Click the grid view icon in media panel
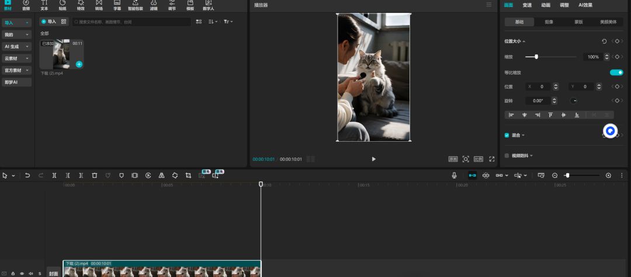631x277 pixels. (x=199, y=22)
